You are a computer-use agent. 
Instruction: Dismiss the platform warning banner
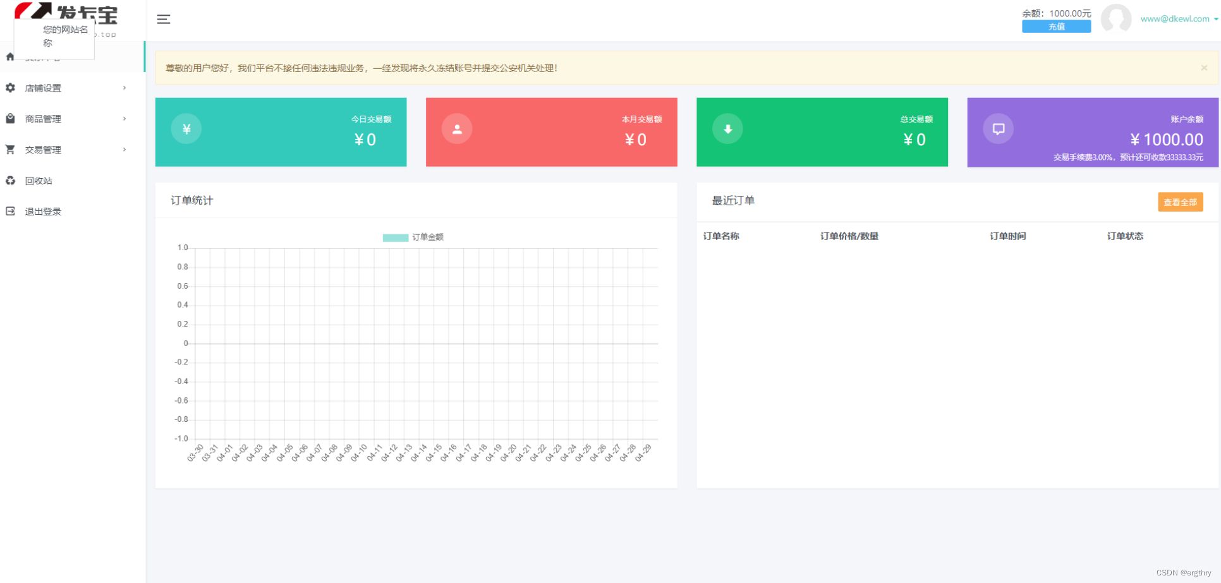1205,68
